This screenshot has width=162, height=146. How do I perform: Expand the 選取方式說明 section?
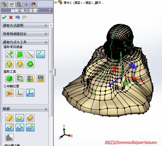(x=46, y=25)
